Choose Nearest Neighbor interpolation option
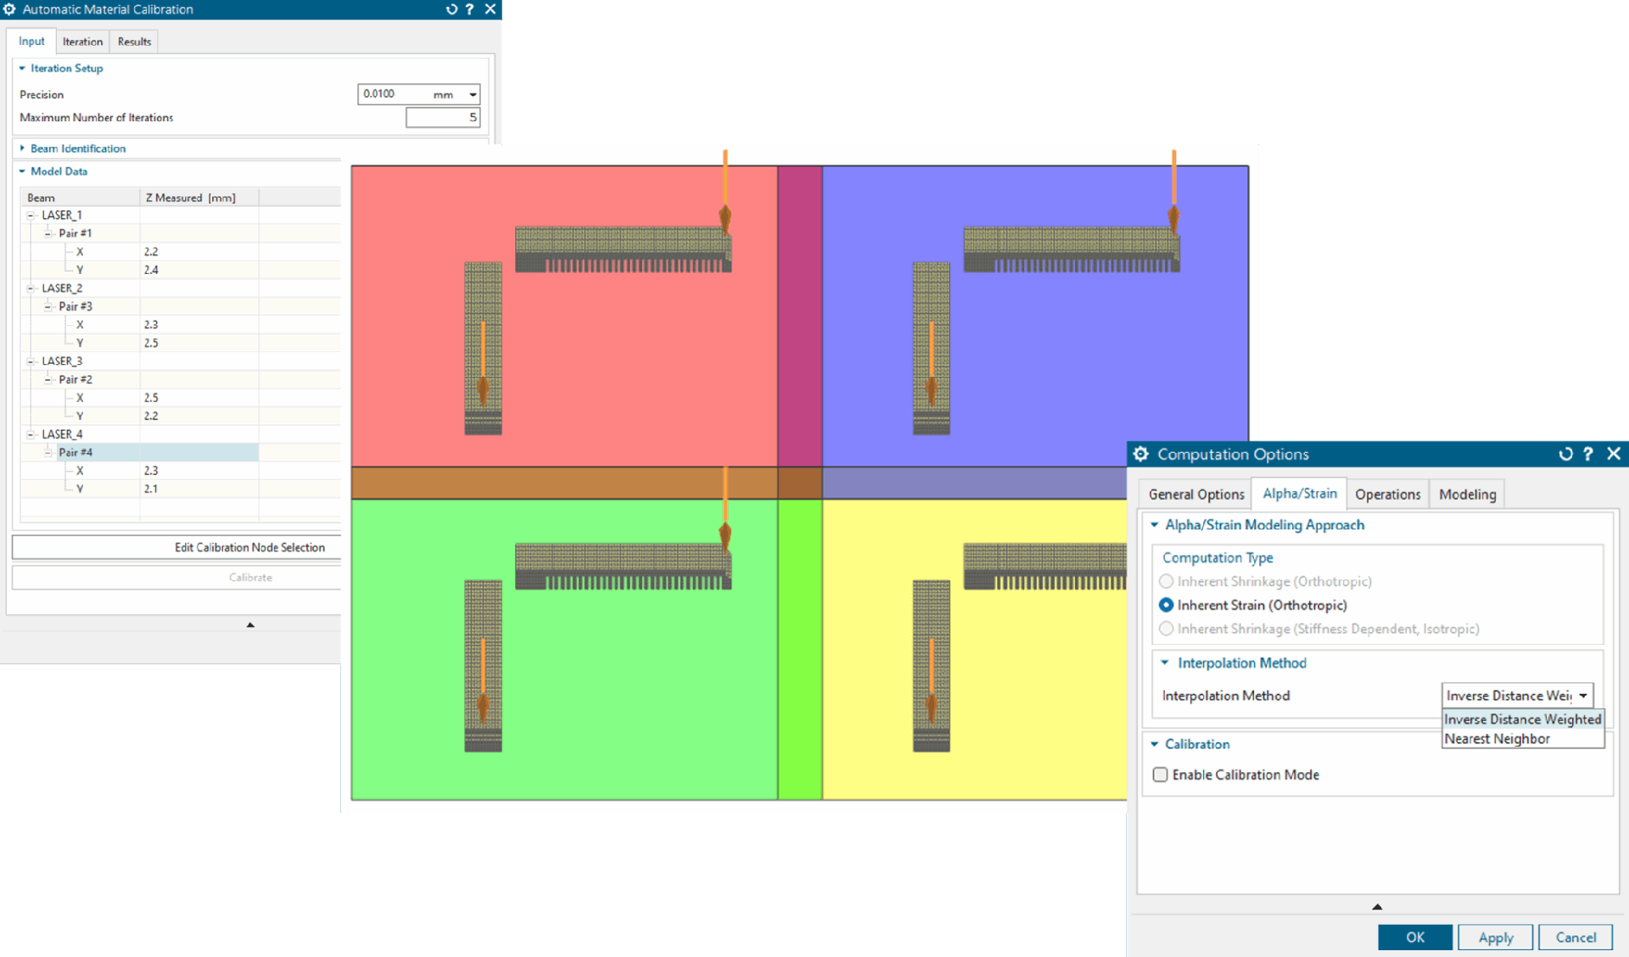This screenshot has height=957, width=1629. (1497, 739)
